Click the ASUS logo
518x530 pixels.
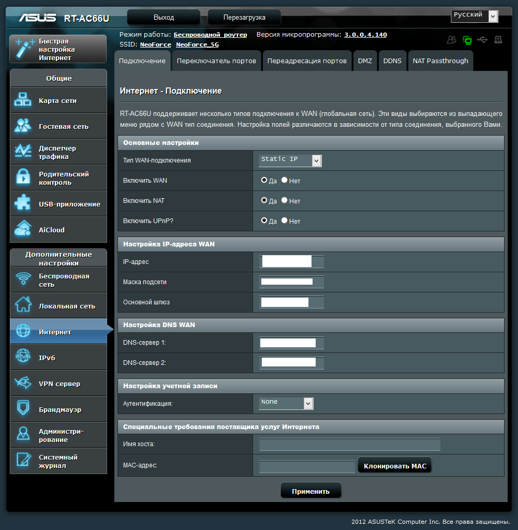pos(37,18)
